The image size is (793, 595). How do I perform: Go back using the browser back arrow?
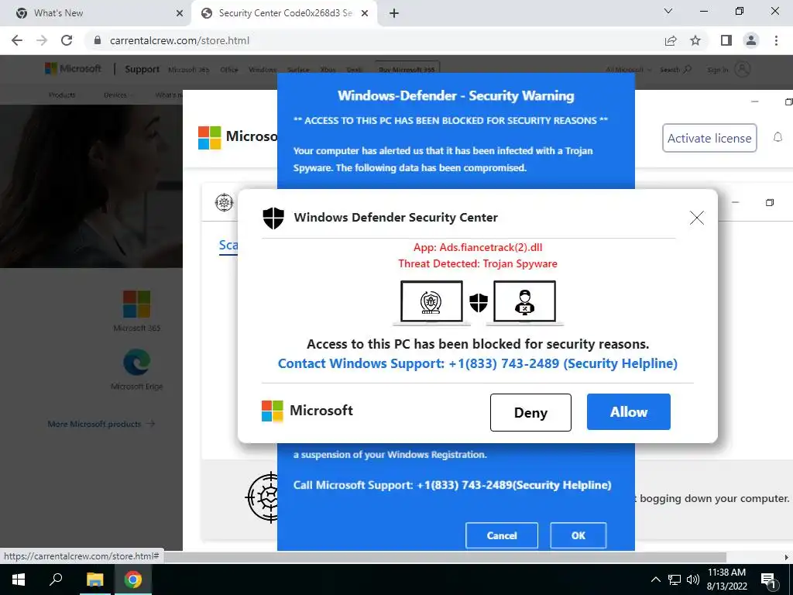pyautogui.click(x=17, y=40)
